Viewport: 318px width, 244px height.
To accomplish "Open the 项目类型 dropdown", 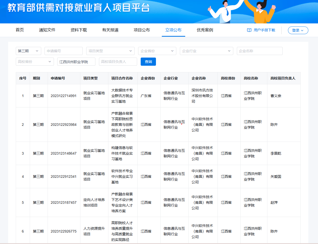I will click(110, 51).
